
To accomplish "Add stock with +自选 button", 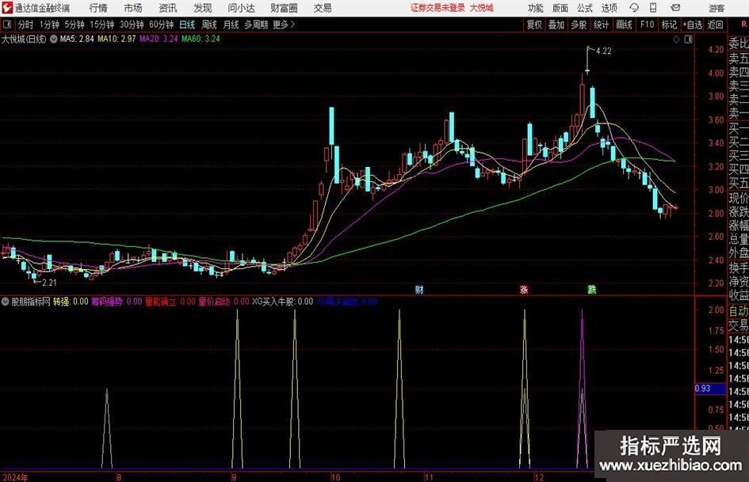I will click(x=693, y=25).
